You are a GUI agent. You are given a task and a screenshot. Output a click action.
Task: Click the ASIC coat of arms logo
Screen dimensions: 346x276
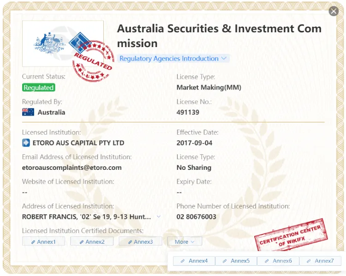[49, 43]
